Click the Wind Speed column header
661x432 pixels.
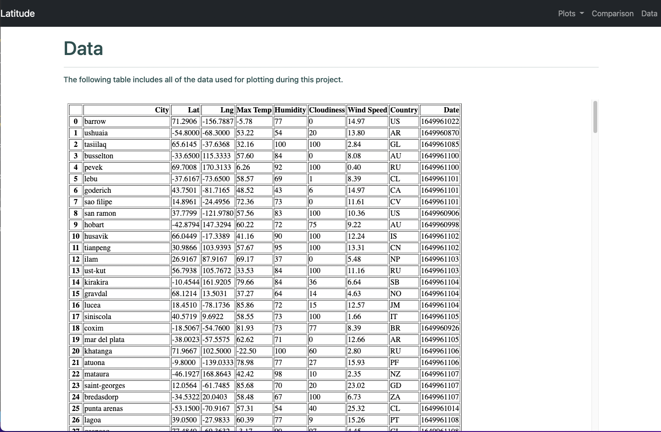[367, 110]
